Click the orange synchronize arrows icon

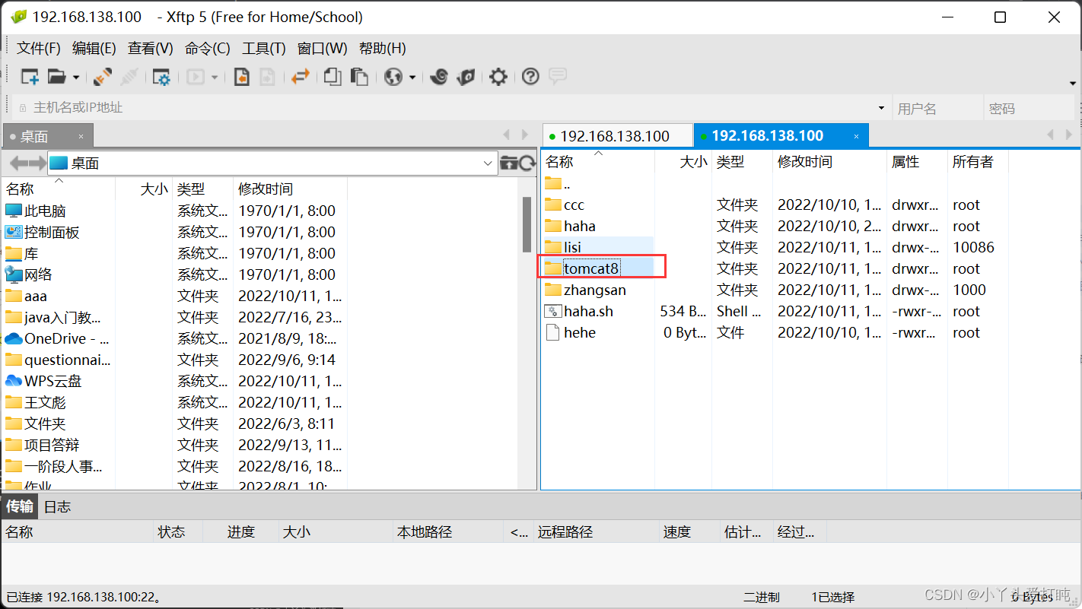coord(300,77)
